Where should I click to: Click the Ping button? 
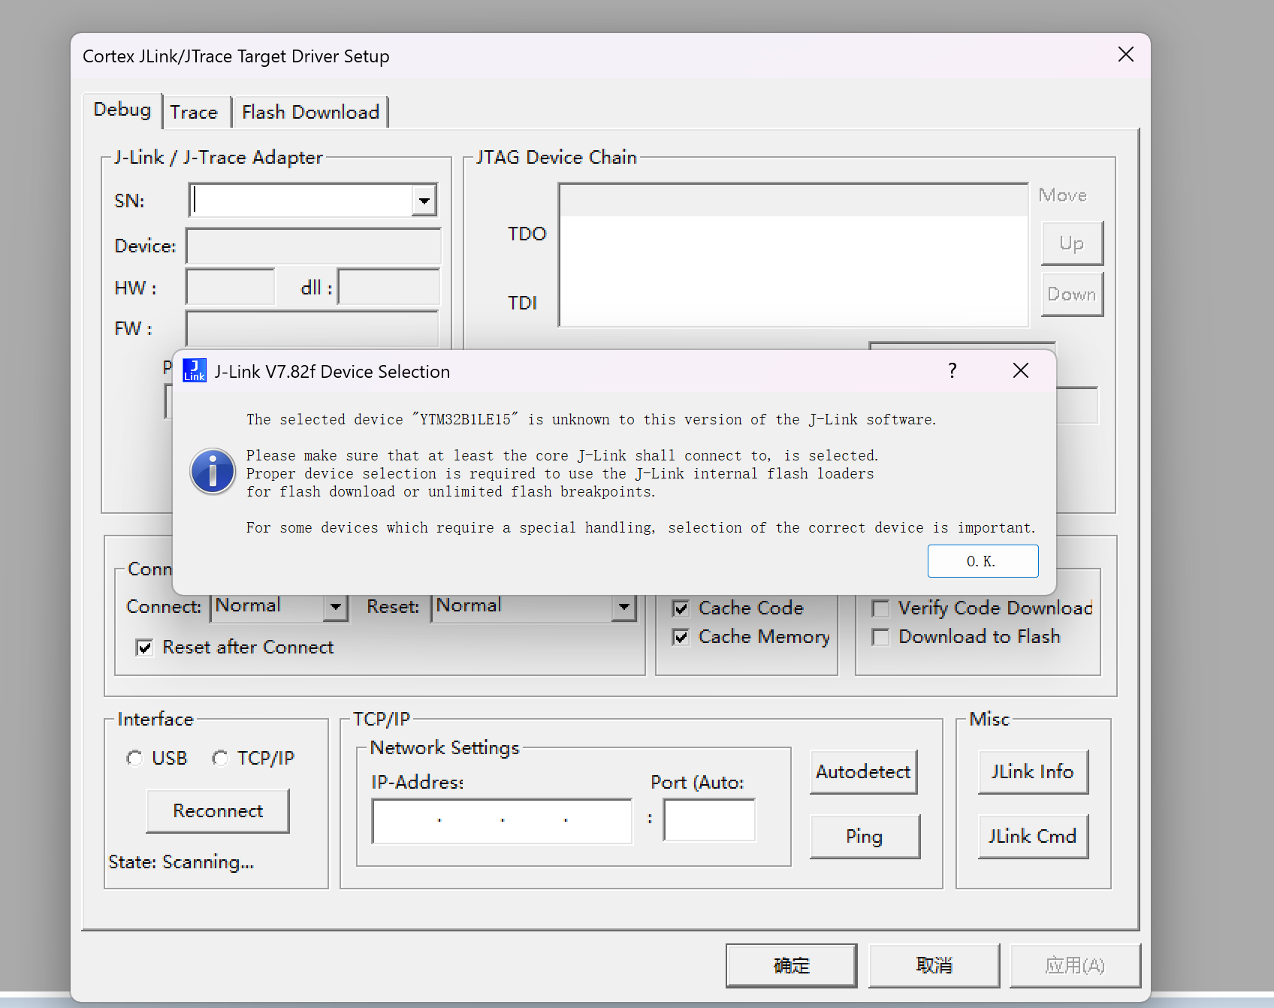(865, 837)
